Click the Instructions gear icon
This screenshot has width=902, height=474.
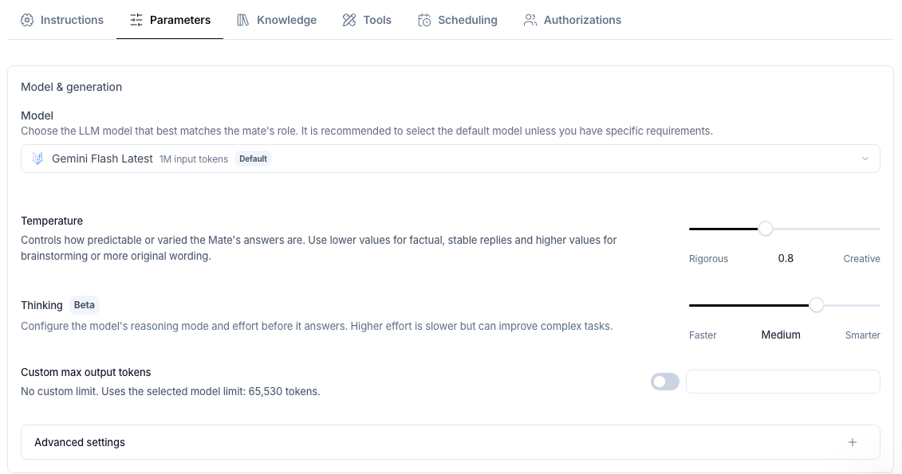click(27, 20)
